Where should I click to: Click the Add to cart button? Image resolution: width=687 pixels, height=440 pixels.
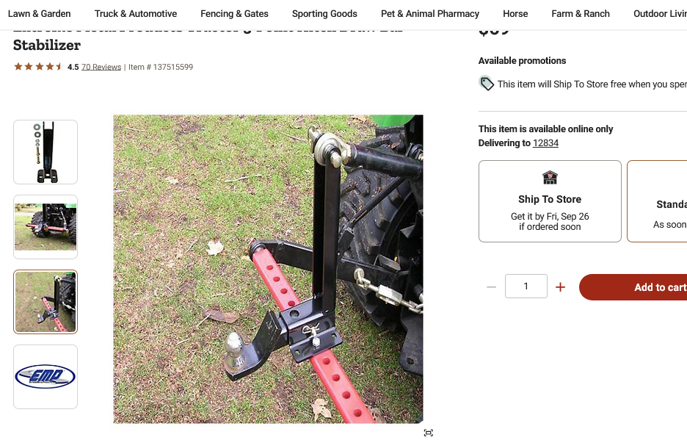(646, 287)
